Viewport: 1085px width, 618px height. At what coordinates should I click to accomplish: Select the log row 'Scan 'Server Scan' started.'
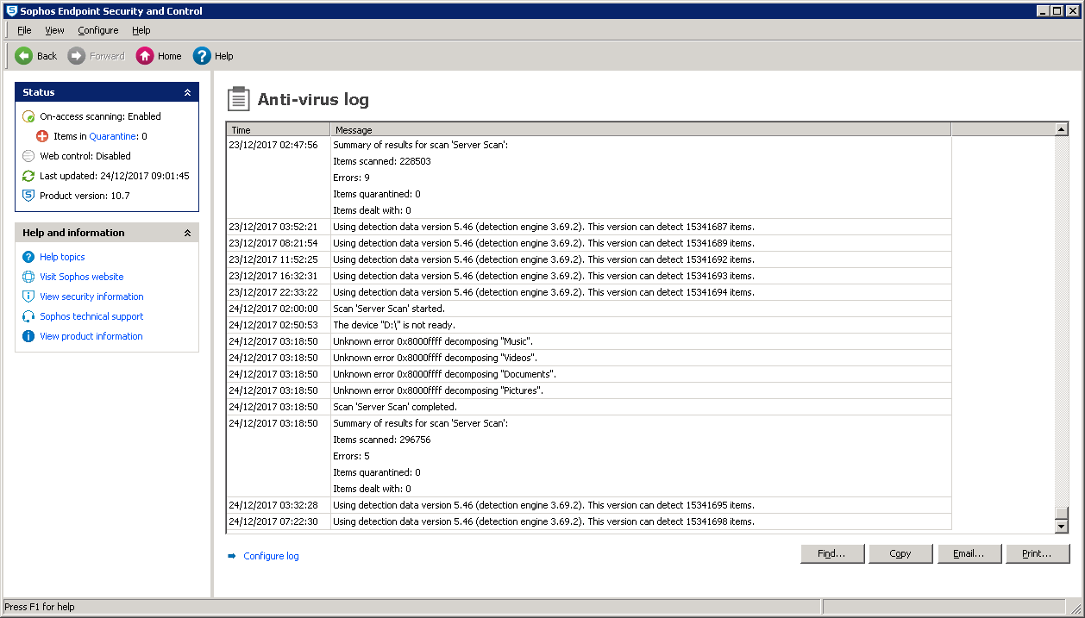(589, 309)
